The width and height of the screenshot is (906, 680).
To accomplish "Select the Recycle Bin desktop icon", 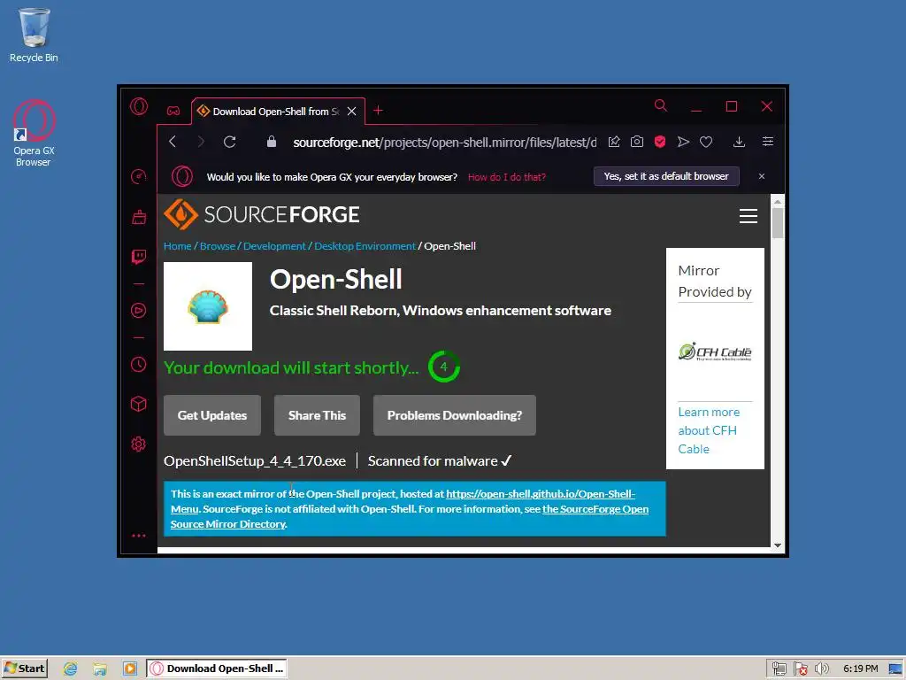I will click(34, 35).
